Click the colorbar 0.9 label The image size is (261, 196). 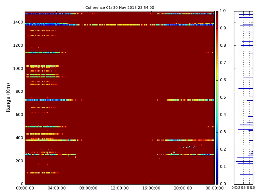coord(223,28)
